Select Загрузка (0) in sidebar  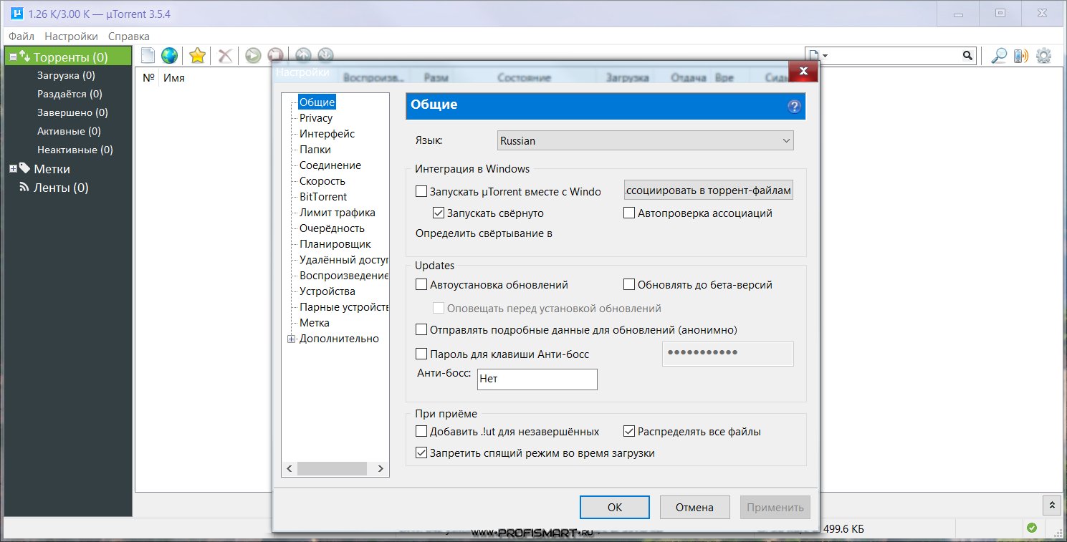[x=66, y=75]
